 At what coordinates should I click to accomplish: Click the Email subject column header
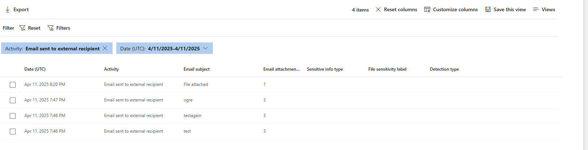point(197,69)
